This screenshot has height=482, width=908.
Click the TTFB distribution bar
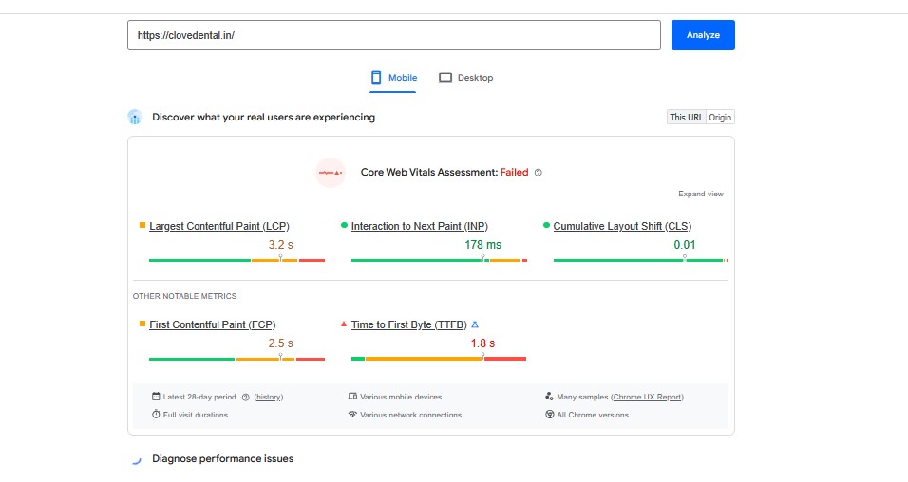(439, 359)
